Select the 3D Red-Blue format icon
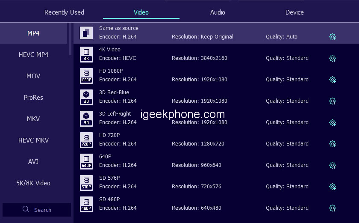 (86, 97)
